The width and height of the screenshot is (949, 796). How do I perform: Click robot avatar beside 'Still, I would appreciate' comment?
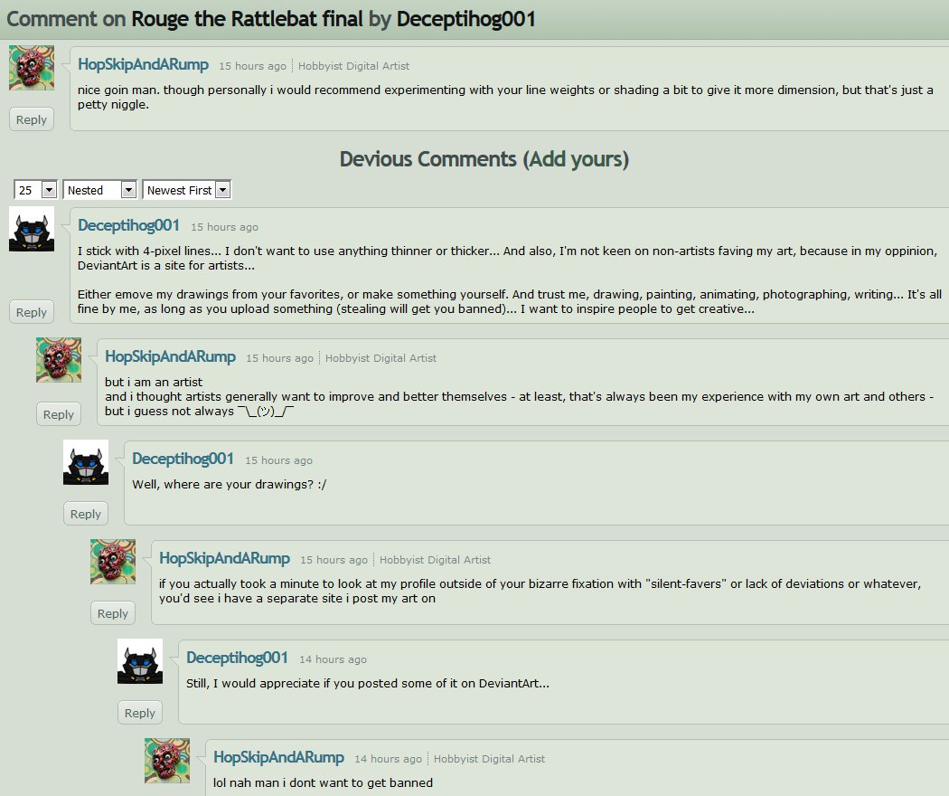(140, 661)
